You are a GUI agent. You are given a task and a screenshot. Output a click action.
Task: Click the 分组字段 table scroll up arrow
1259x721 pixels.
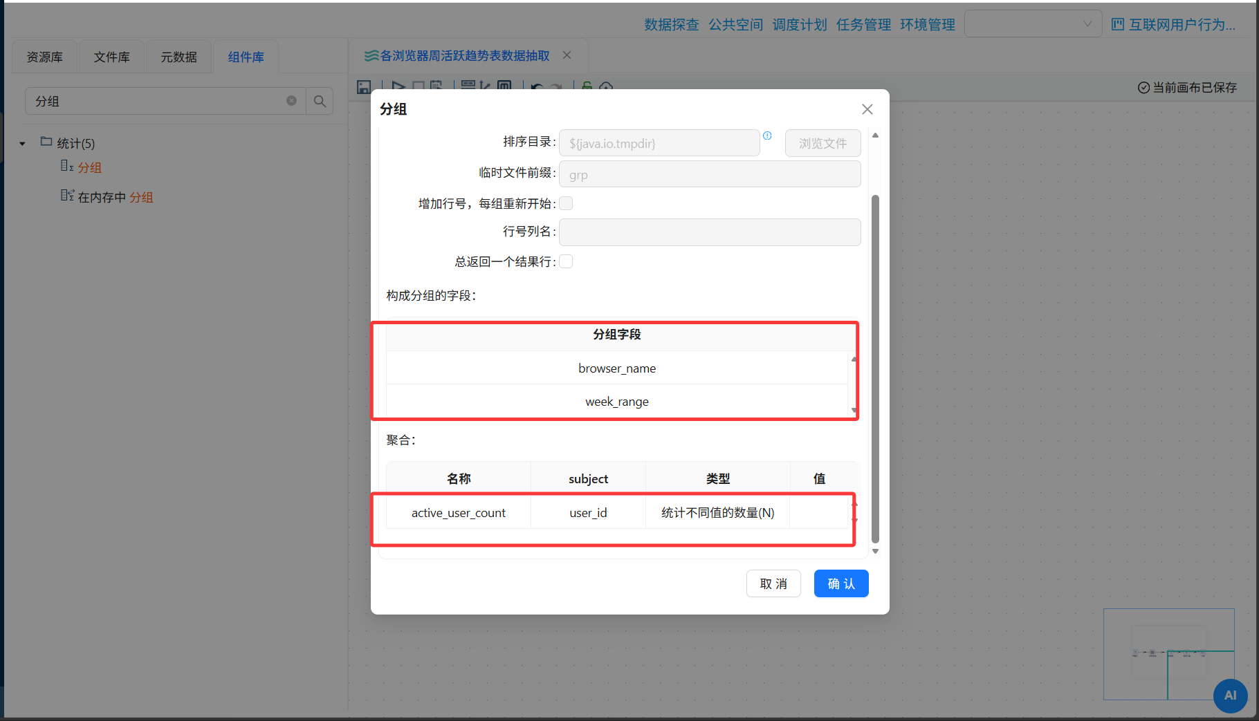tap(854, 359)
